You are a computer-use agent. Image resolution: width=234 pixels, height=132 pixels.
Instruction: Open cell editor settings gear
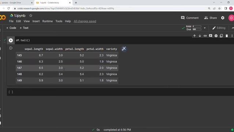[216, 36]
